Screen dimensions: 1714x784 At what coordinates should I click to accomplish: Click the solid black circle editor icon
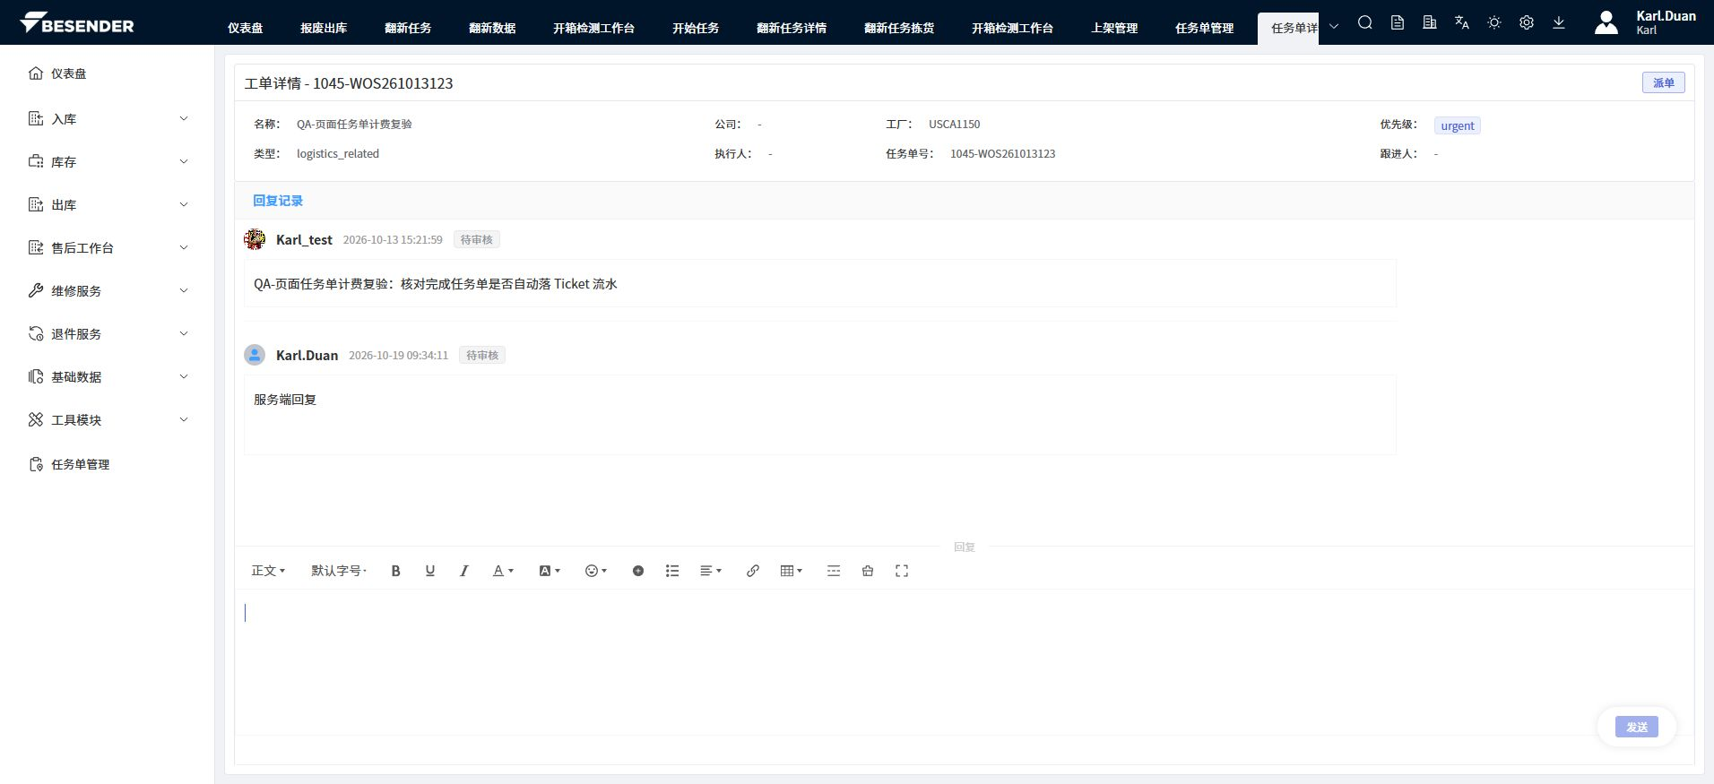tap(638, 571)
